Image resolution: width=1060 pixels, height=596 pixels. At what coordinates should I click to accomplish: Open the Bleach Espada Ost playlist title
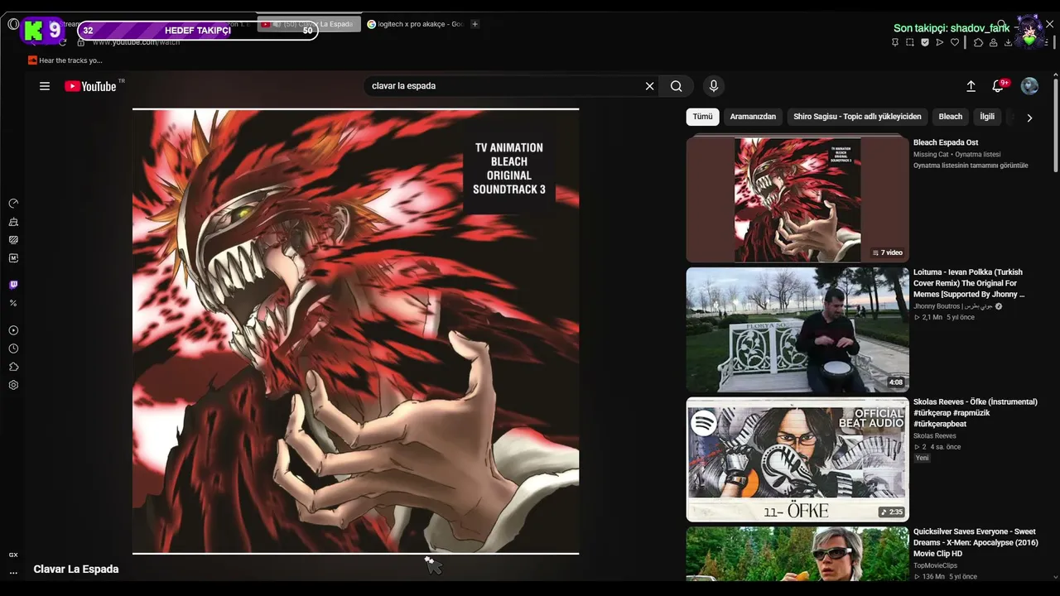point(946,143)
